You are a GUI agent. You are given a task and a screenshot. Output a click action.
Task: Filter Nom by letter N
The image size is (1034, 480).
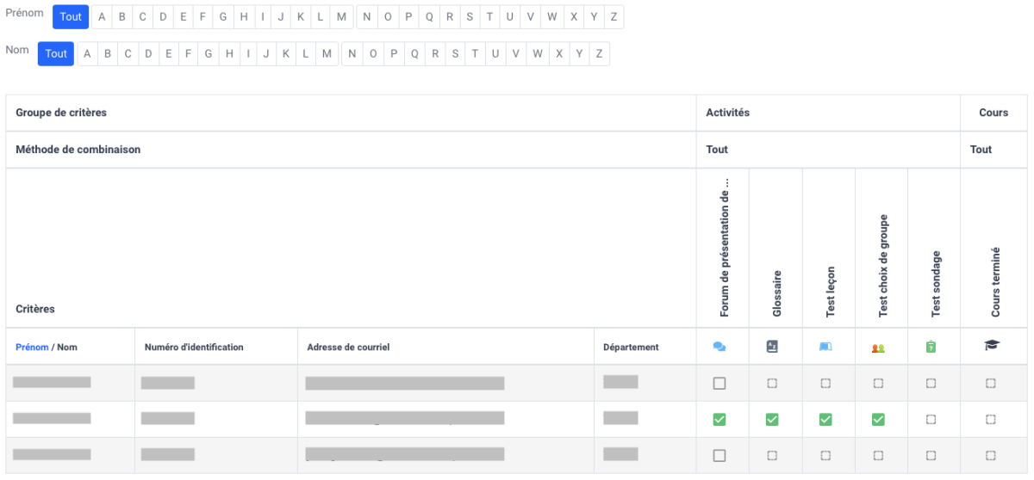tap(352, 53)
